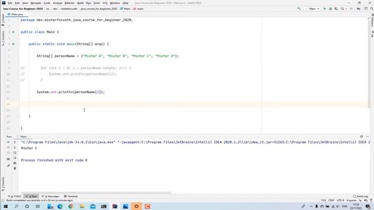Pin the Run tab with pin icon
The width and height of the screenshot is (374, 210).
[x=8, y=166]
